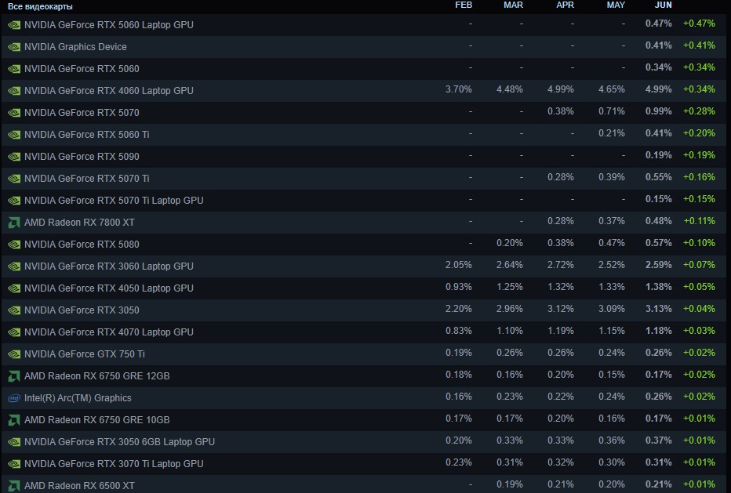Click the AMD logo next to Radeon RX 7800 XT

coord(14,223)
